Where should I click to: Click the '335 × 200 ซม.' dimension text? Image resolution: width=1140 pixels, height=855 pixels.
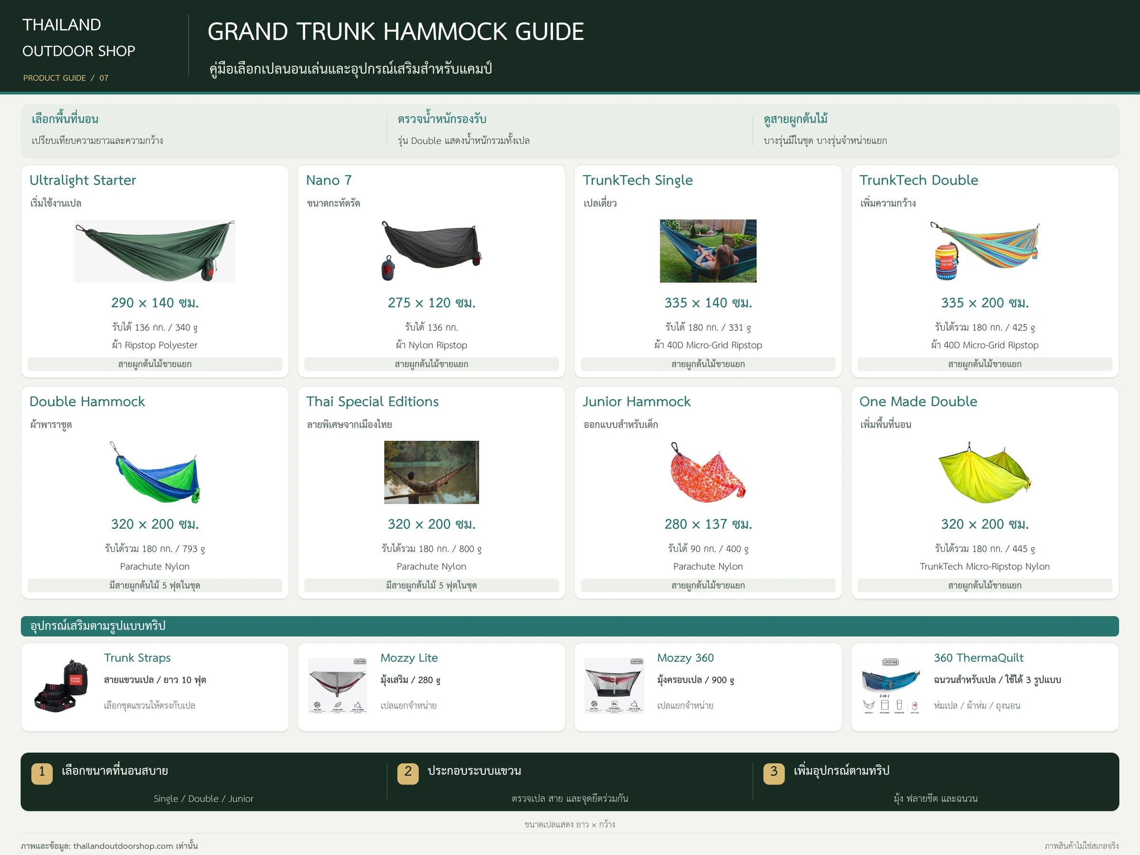coord(984,303)
